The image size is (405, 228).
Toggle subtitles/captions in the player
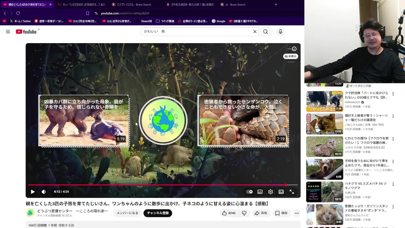[x=260, y=192]
